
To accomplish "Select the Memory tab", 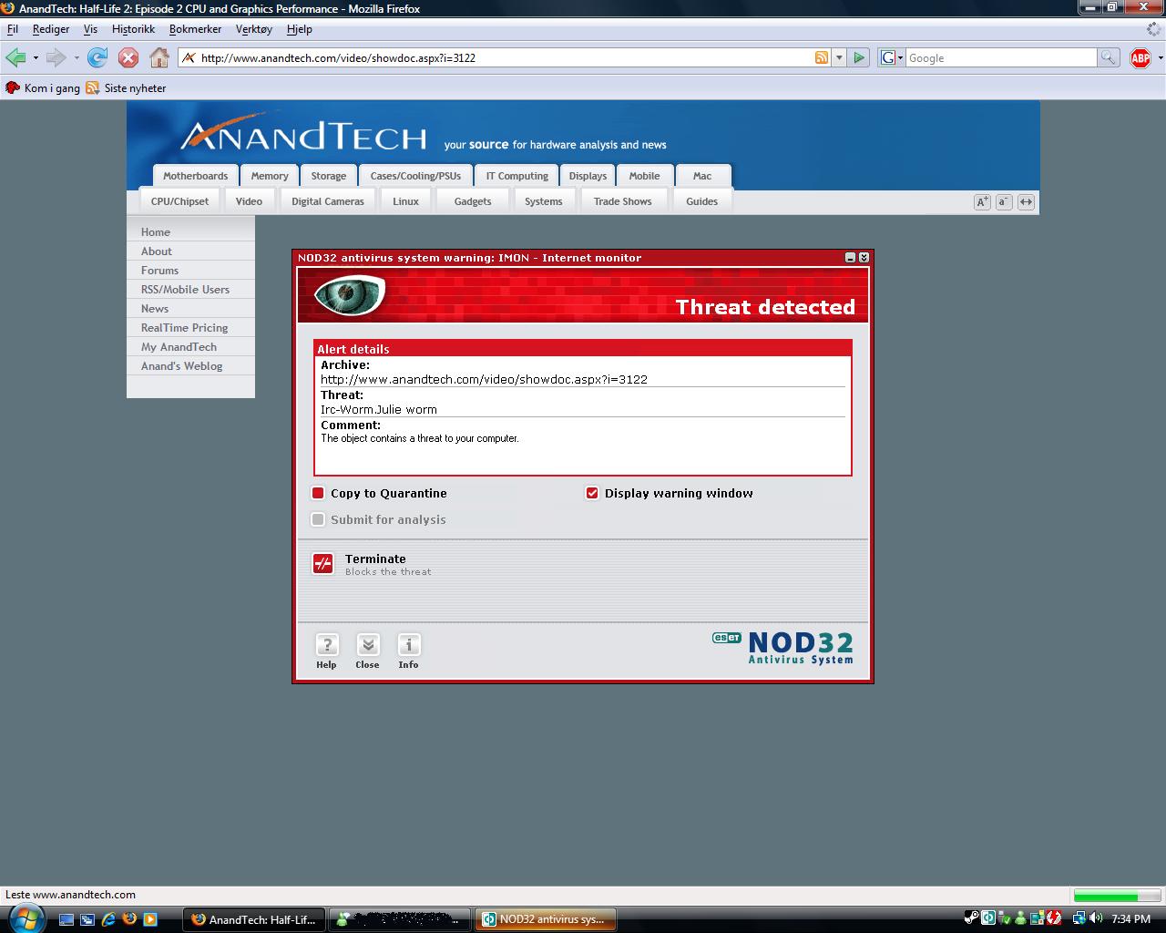I will point(270,176).
